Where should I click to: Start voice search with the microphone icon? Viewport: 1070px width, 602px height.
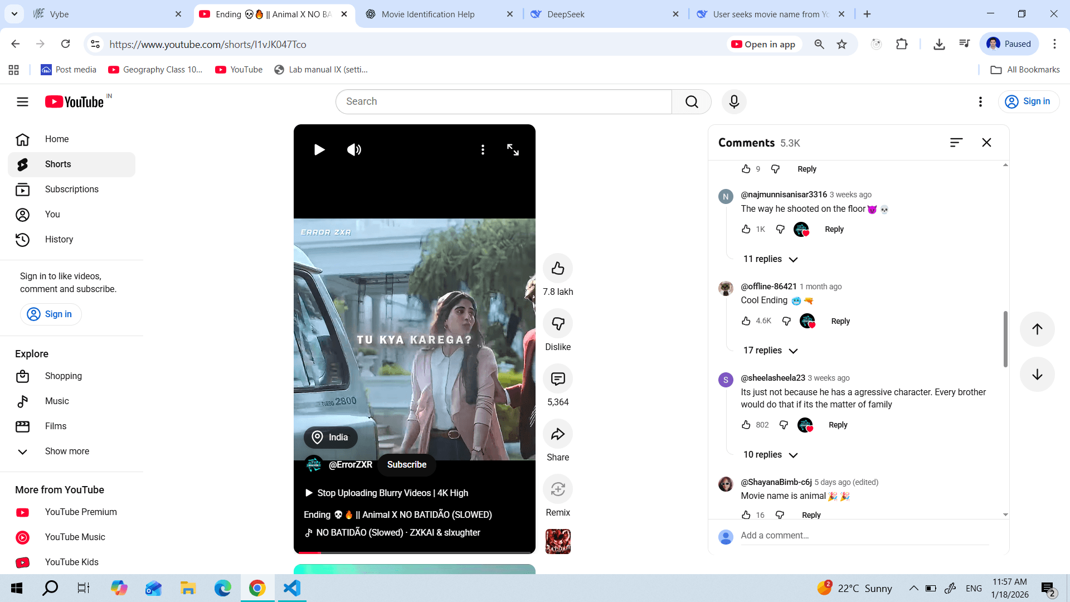pyautogui.click(x=734, y=101)
